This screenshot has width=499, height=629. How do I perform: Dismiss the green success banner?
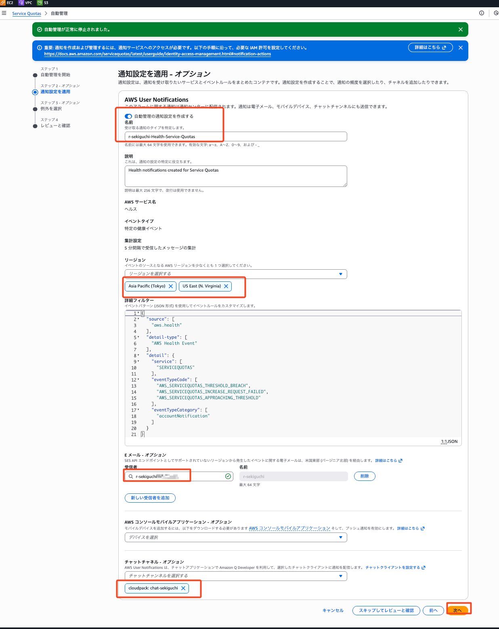click(x=460, y=29)
